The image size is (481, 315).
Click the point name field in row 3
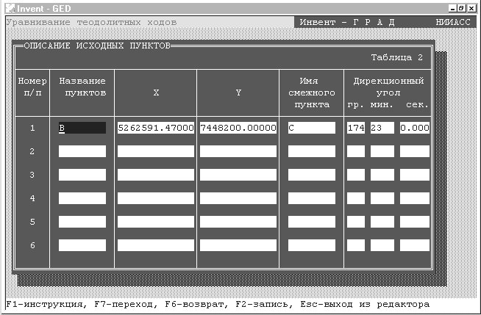pos(82,175)
